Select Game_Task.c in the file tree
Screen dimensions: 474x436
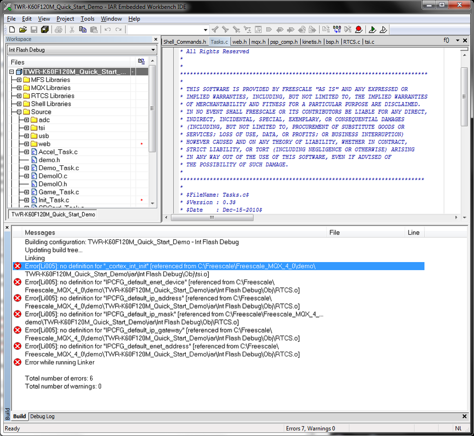tap(59, 192)
